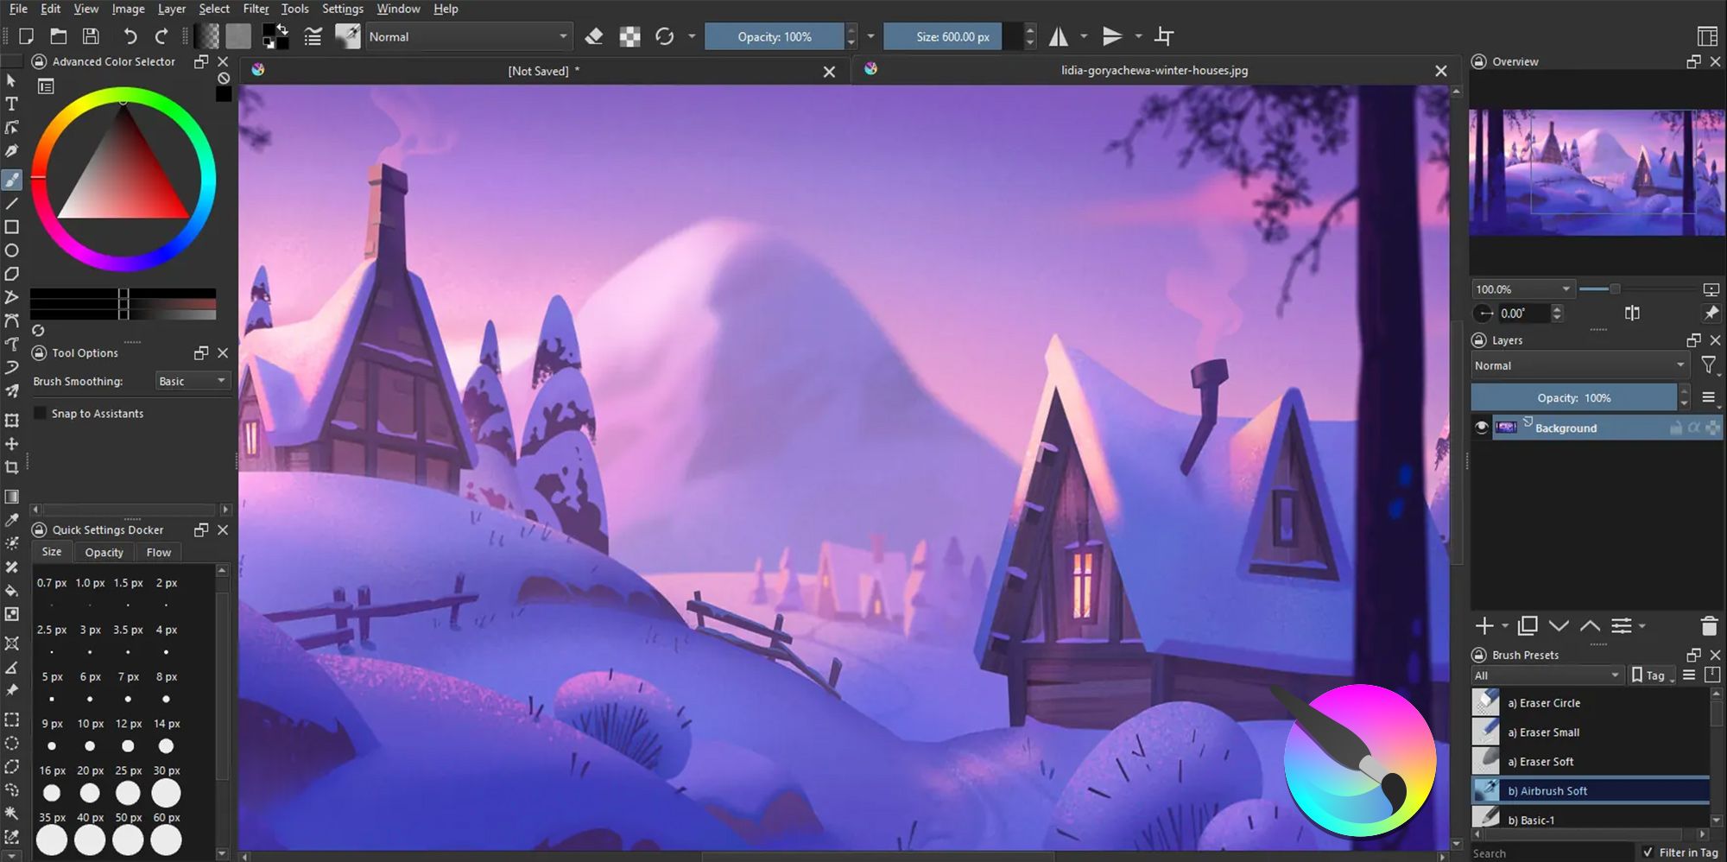Switch to the Opacity tab in Quick Settings
The image size is (1727, 862).
tap(104, 552)
